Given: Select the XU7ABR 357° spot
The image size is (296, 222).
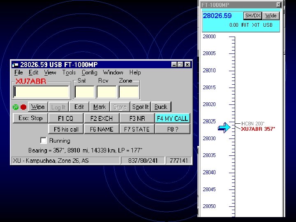Looking at the screenshot, I should pyautogui.click(x=258, y=129).
